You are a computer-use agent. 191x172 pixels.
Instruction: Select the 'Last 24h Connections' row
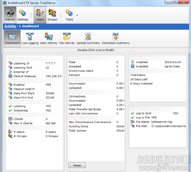pyautogui.click(x=96, y=113)
